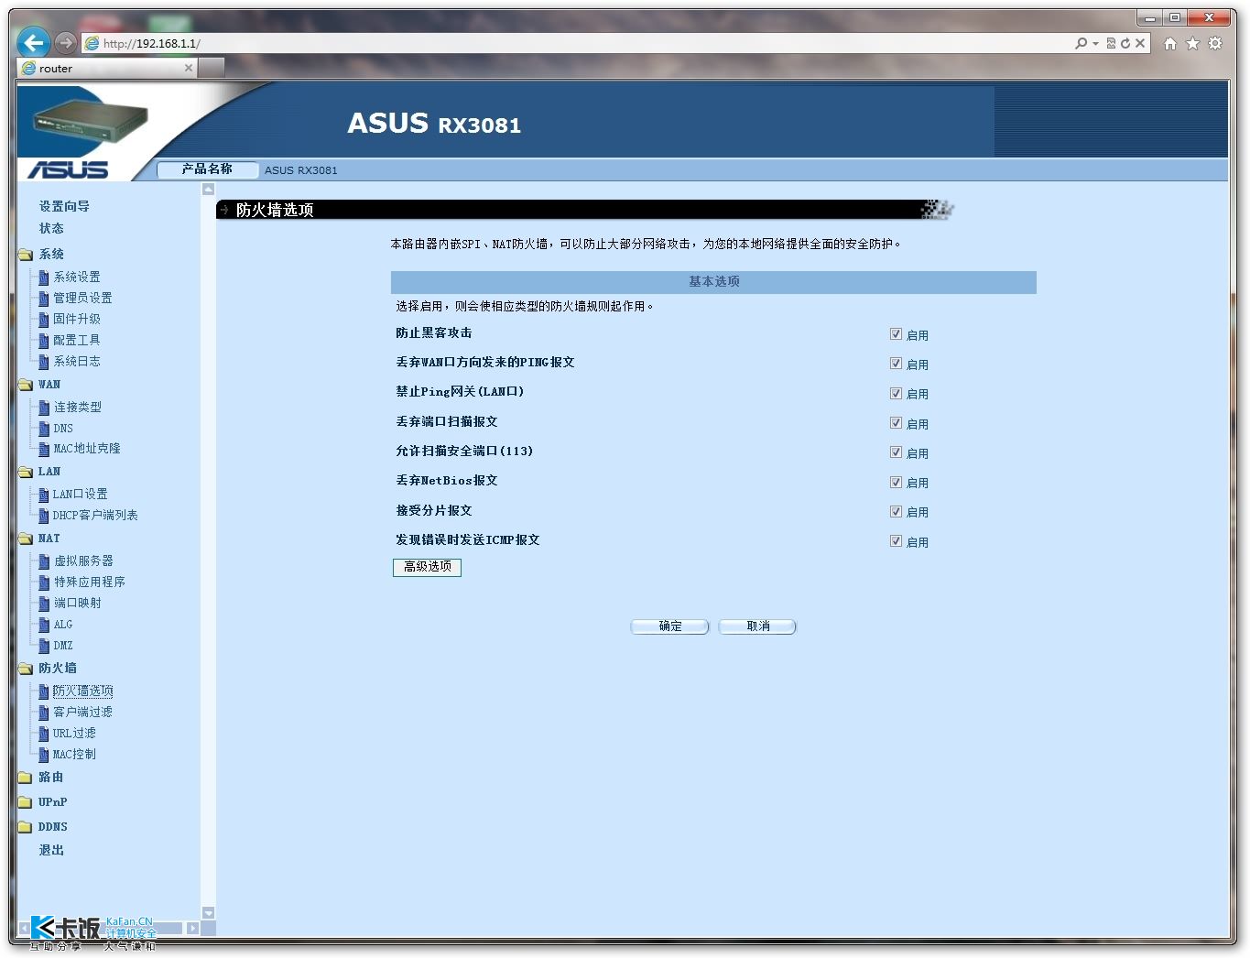Screen dimensions: 1250x958
Task: Open the address bar autocomplete dropdown arrow
Action: pos(1094,43)
